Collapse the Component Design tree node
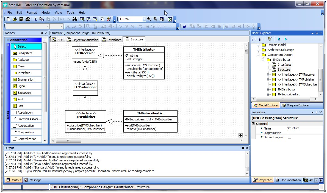This screenshot has width=327, height=193. (258, 55)
